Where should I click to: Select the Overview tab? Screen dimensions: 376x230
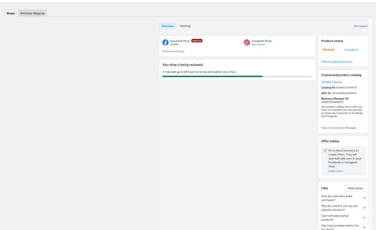click(x=167, y=26)
